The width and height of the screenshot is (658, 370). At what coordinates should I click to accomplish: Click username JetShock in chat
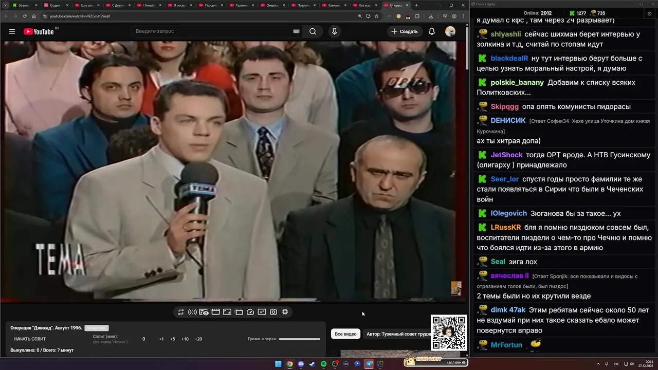pyautogui.click(x=506, y=155)
